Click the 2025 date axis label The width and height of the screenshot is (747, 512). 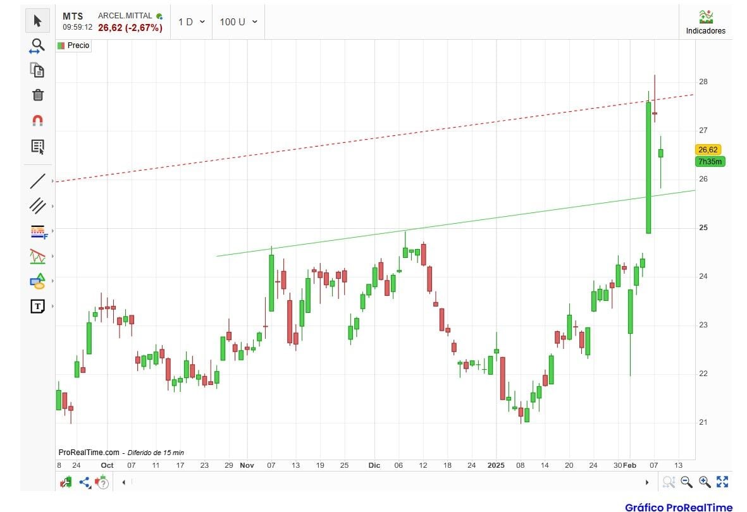tap(496, 465)
